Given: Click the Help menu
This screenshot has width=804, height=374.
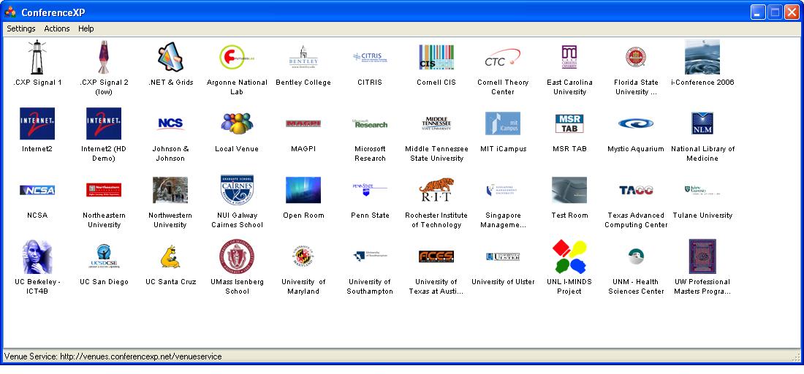Looking at the screenshot, I should click(x=86, y=28).
